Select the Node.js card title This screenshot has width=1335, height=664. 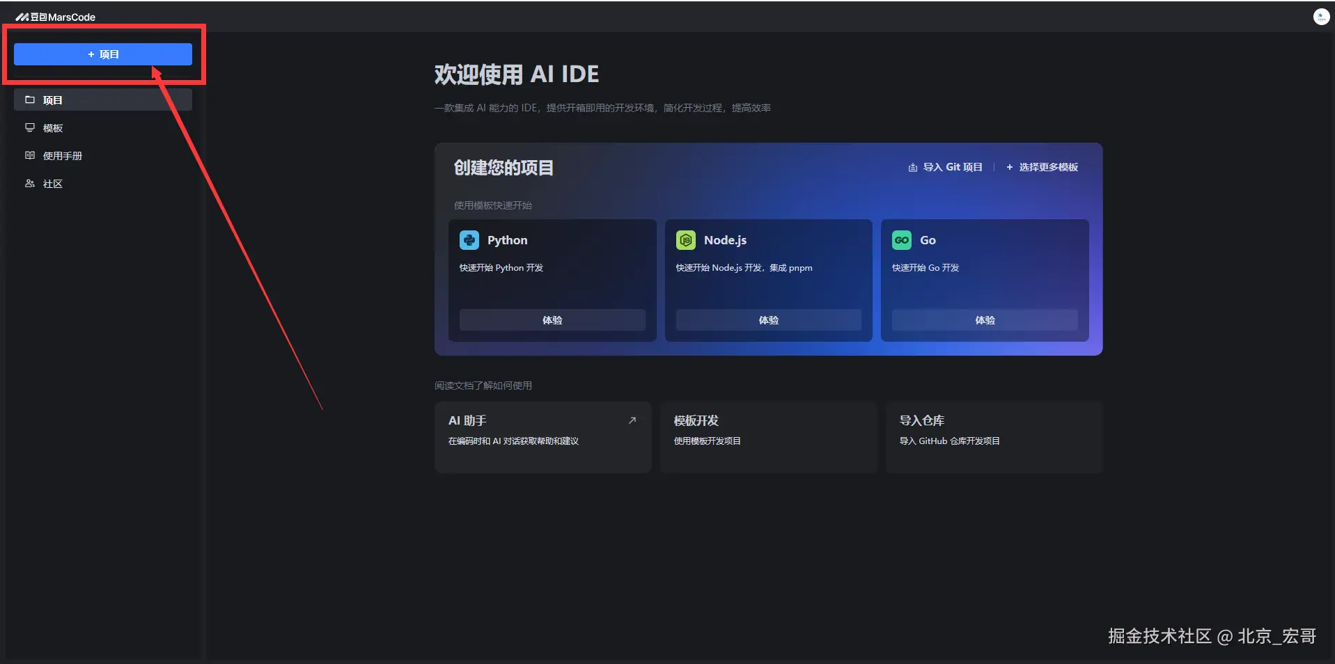pos(725,240)
